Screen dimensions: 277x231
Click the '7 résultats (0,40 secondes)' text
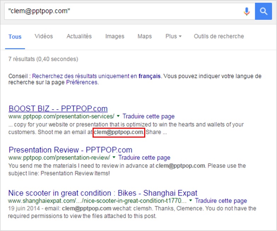click(43, 59)
